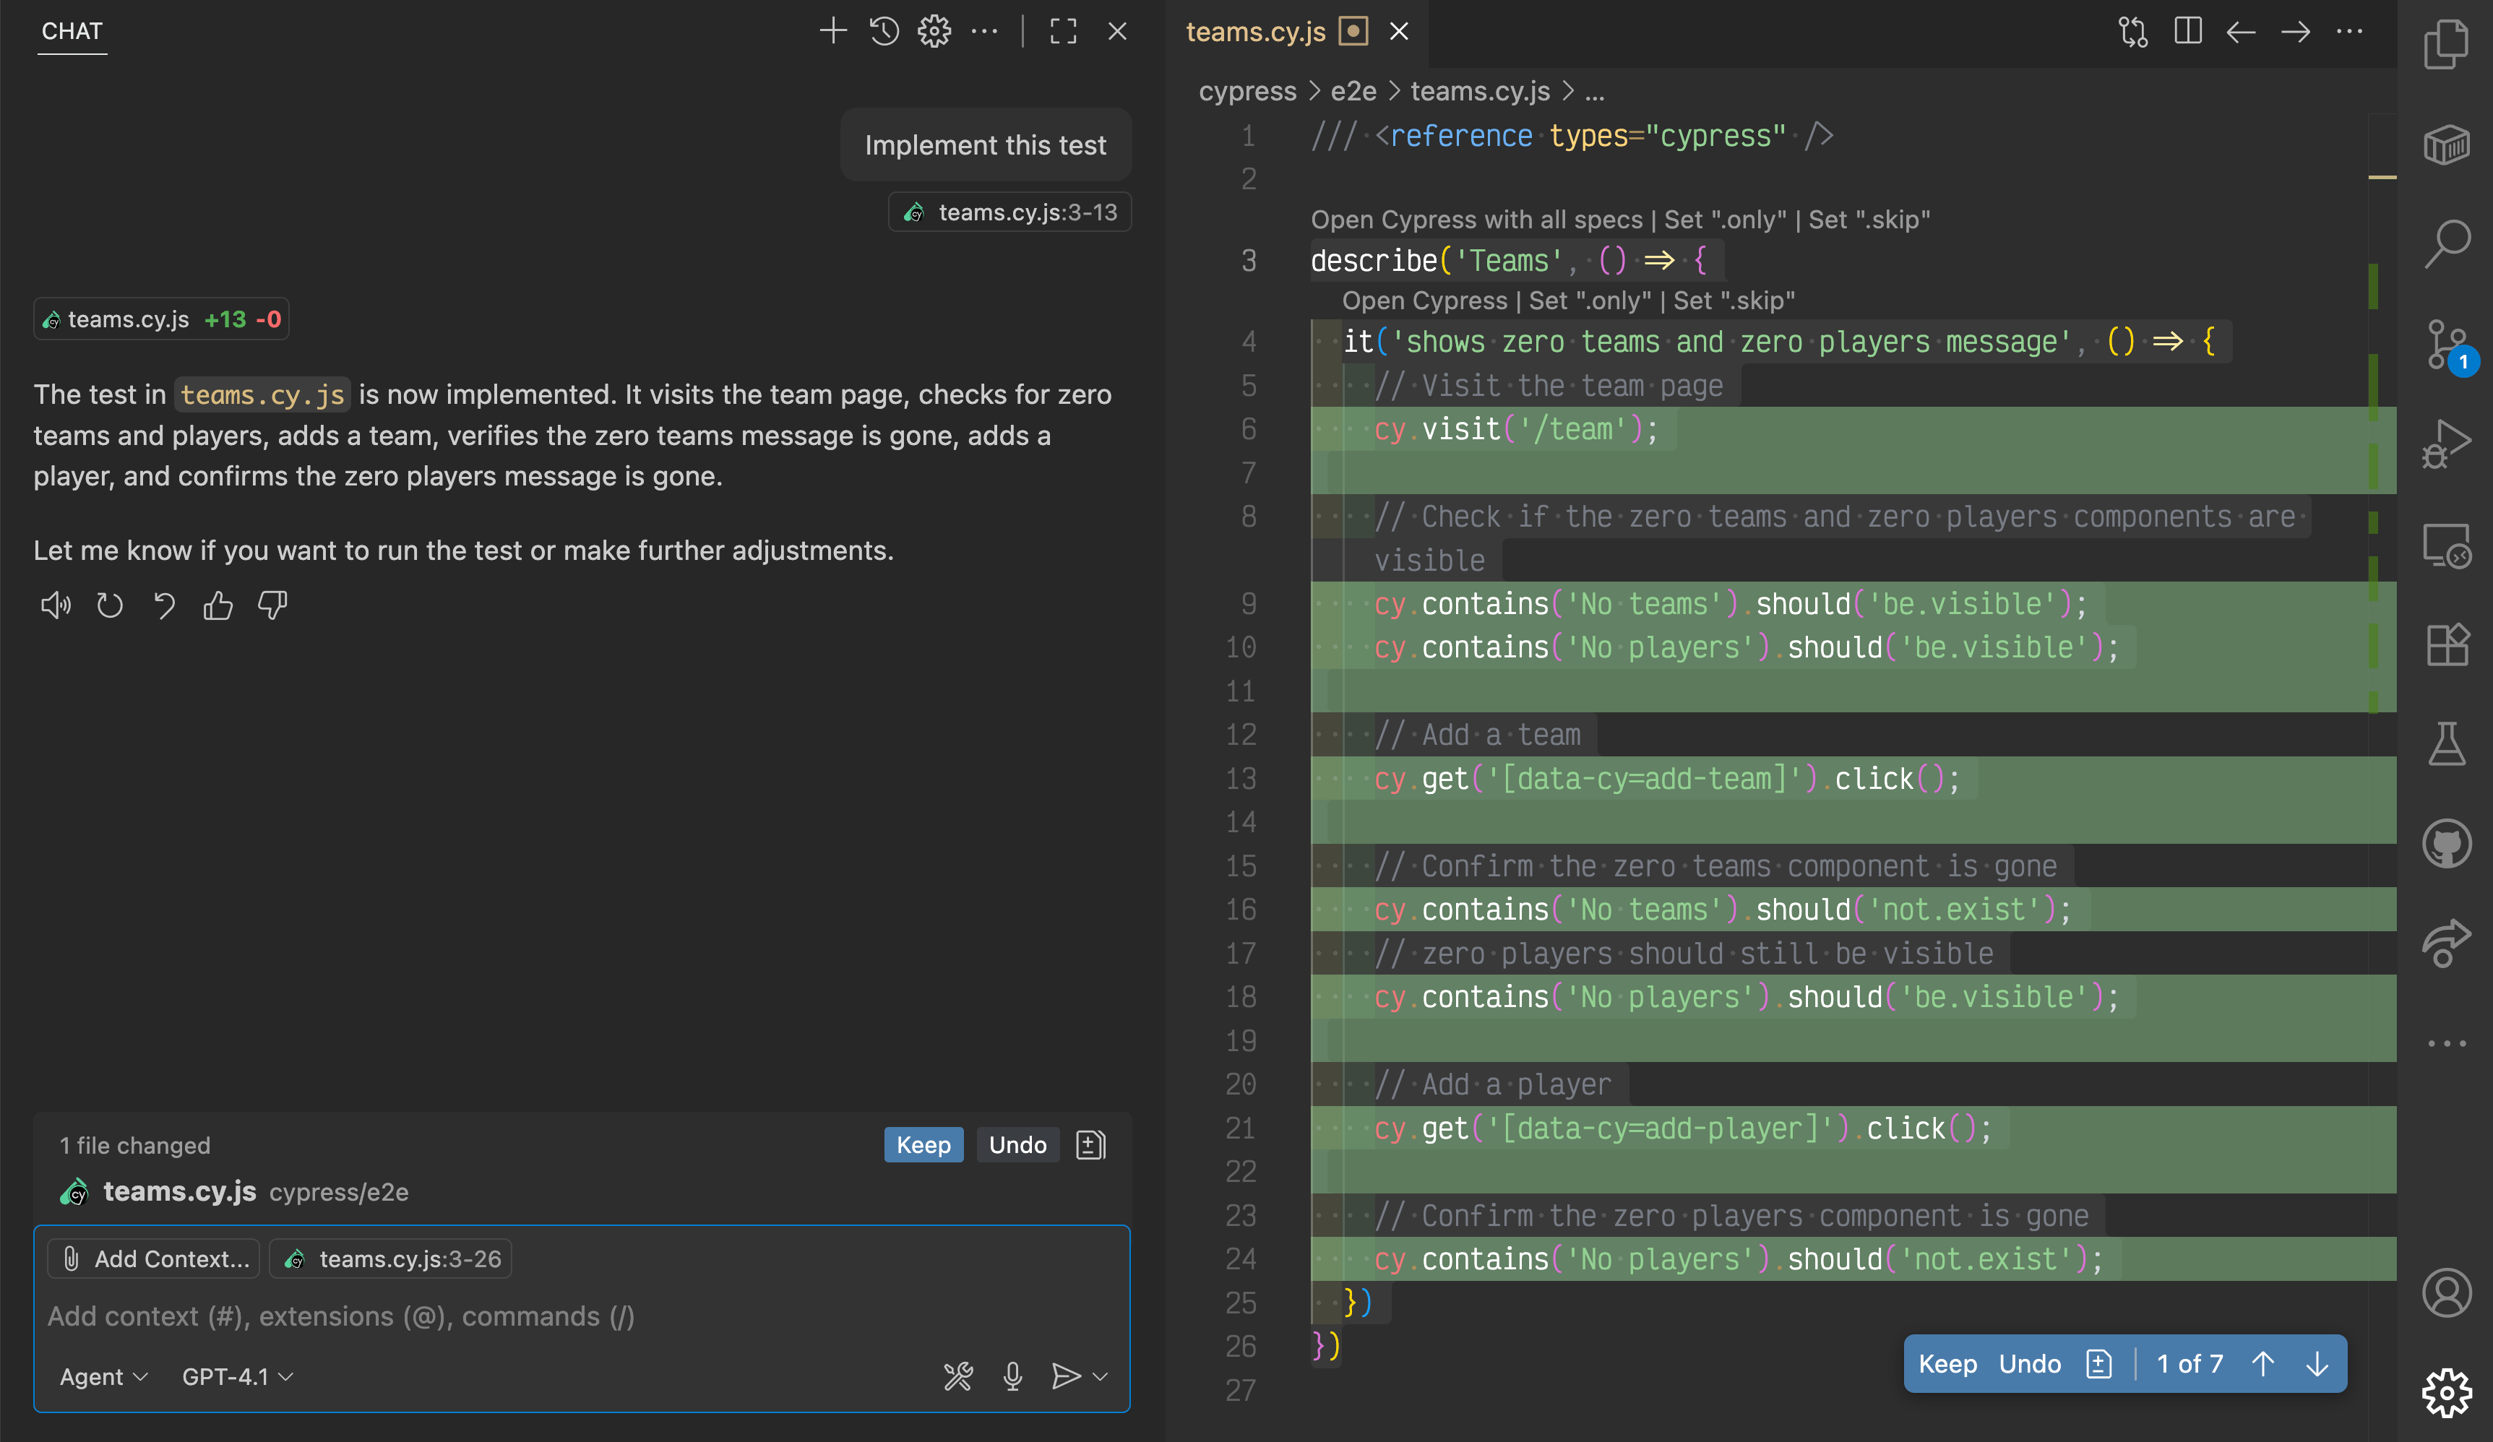Viewport: 2493px width, 1442px height.
Task: Start a new chat with plus icon
Action: coord(833,30)
